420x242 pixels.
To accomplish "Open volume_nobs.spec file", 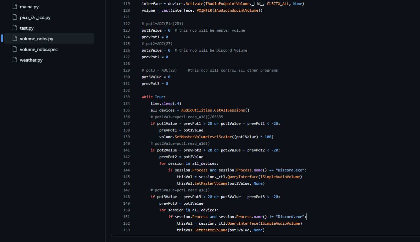I will point(39,49).
